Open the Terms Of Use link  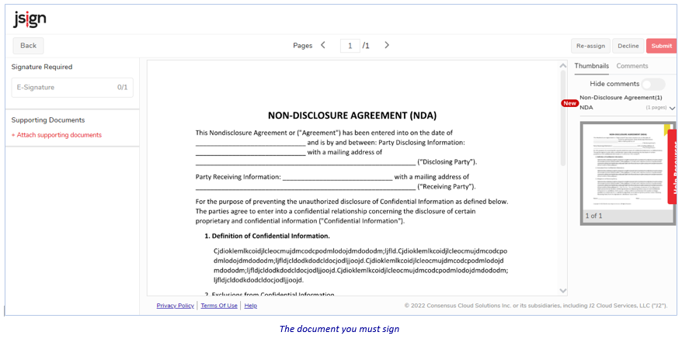tap(219, 306)
